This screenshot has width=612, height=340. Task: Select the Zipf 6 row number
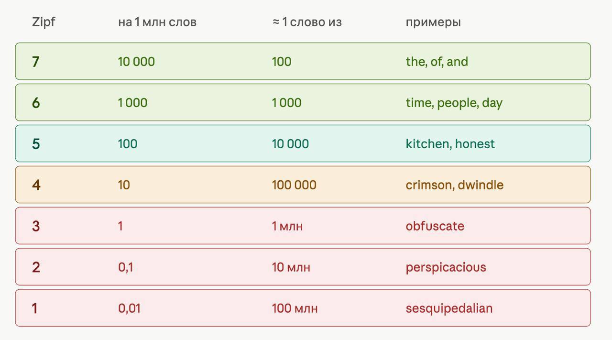click(x=36, y=103)
